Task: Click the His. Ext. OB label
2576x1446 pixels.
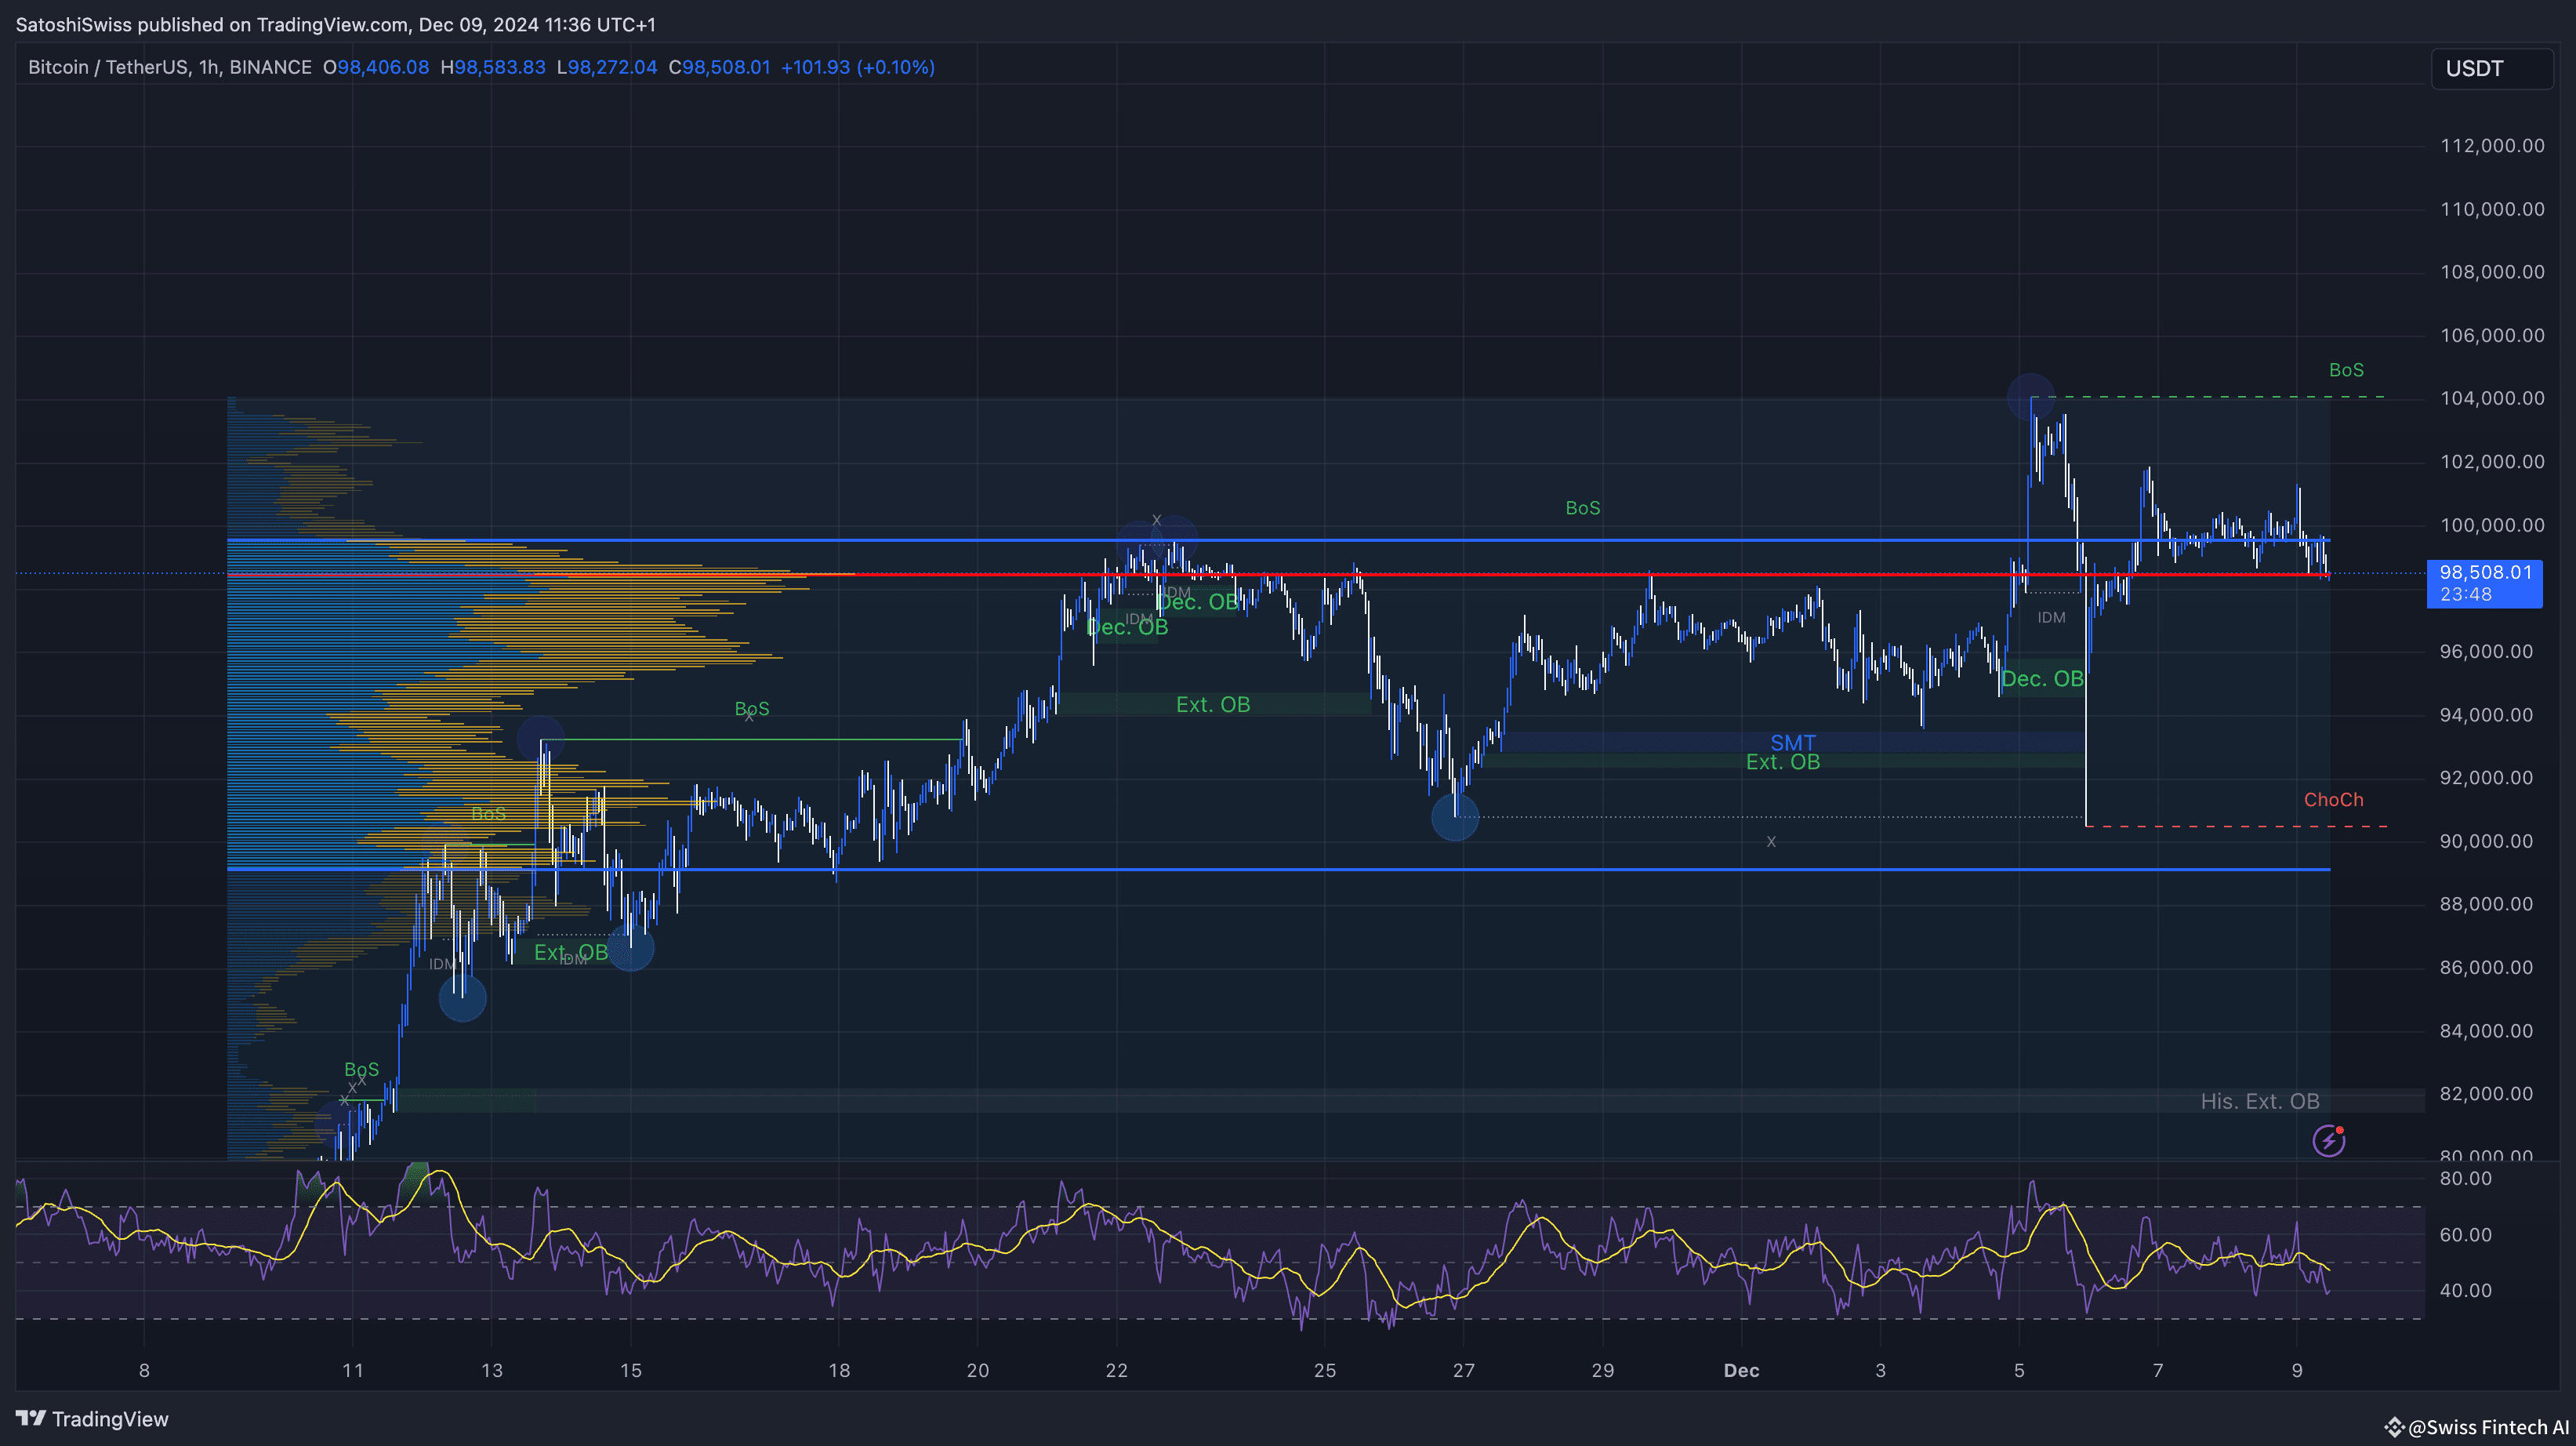Action: pos(2259,1101)
